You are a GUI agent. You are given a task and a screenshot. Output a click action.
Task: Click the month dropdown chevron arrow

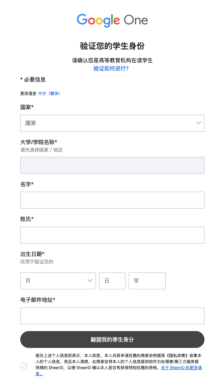[90, 281]
